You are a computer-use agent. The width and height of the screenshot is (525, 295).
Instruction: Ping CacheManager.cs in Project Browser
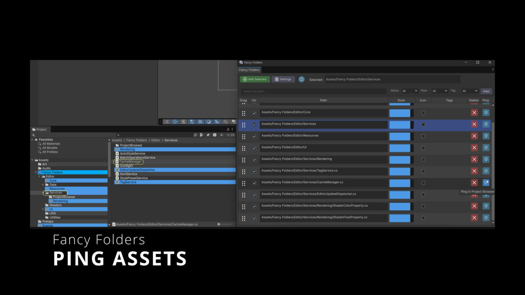point(486,183)
